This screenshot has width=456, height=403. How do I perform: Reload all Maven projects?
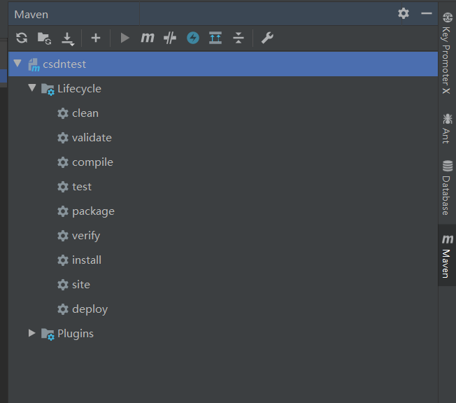coord(22,38)
